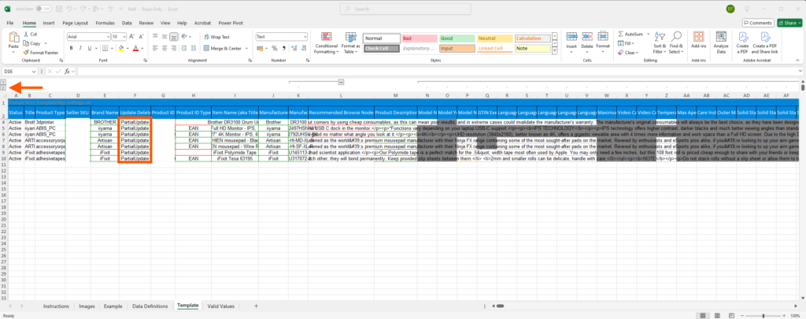This screenshot has width=806, height=319.
Task: Adjust the zoom slider in status bar
Action: point(763,315)
